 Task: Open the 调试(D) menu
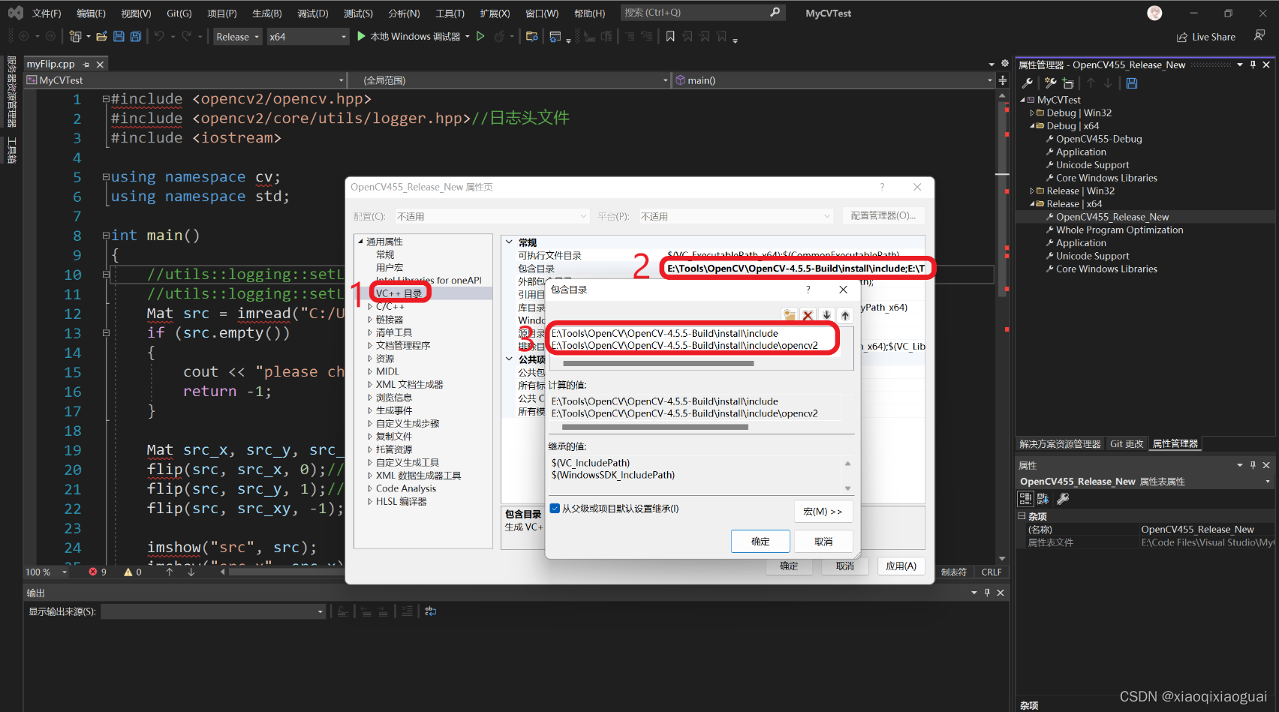(313, 12)
